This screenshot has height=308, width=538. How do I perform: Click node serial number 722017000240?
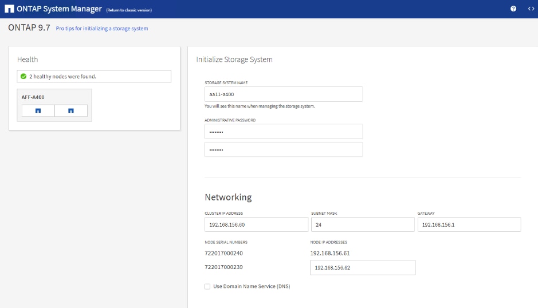tap(223, 253)
